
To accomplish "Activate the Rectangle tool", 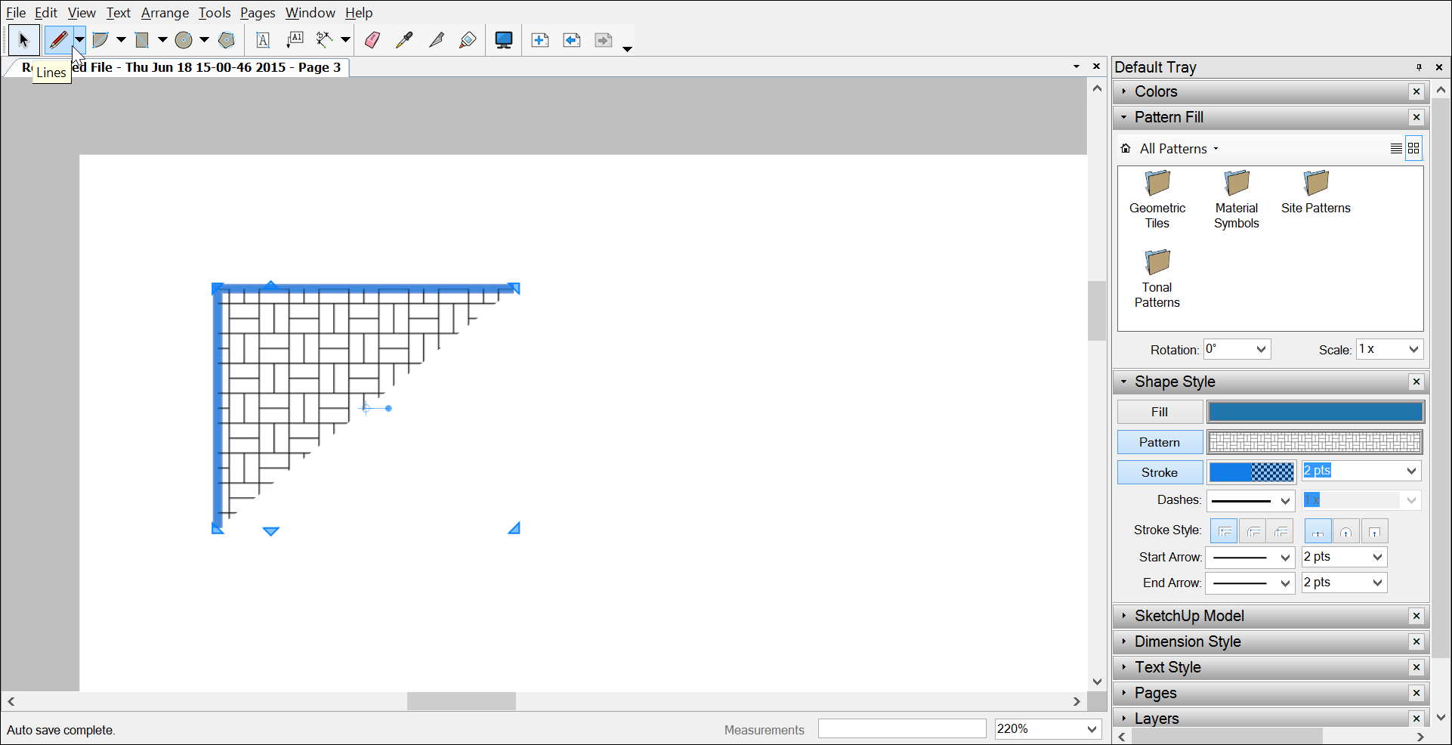I will coord(144,40).
